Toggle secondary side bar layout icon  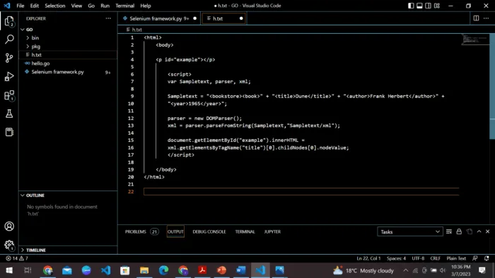tap(428, 6)
